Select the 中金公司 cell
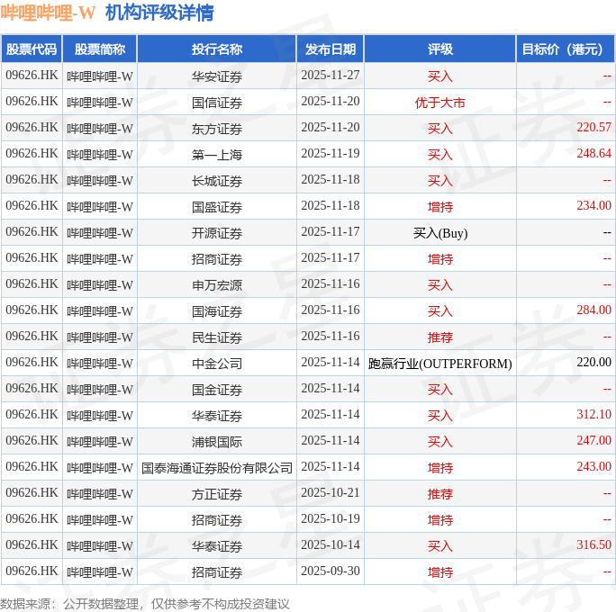This screenshot has height=612, width=616. (217, 364)
